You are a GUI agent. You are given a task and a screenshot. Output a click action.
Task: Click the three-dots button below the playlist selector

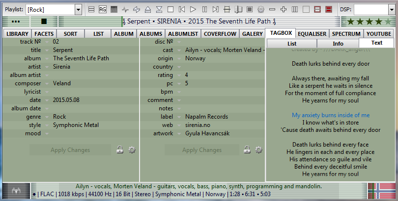coord(16,22)
